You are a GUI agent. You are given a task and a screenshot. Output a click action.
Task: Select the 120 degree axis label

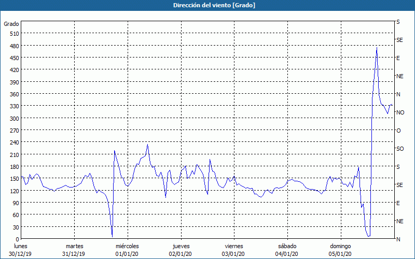(15, 191)
